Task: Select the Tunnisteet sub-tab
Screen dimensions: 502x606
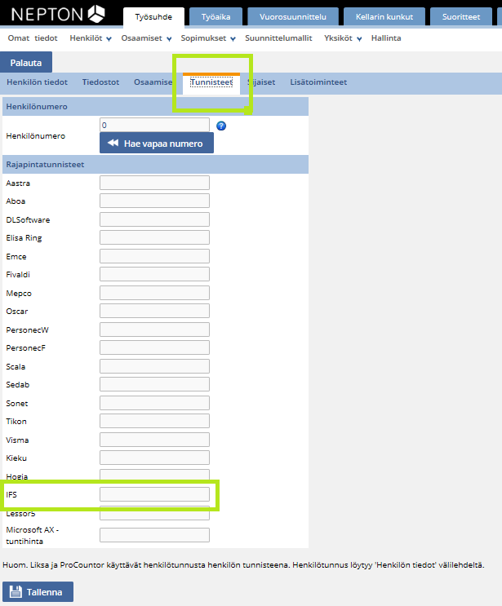Action: [x=211, y=82]
